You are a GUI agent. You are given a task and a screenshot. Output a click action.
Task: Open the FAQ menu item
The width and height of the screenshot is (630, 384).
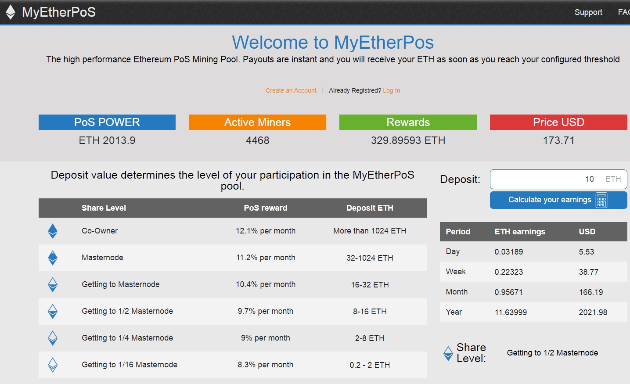point(624,12)
